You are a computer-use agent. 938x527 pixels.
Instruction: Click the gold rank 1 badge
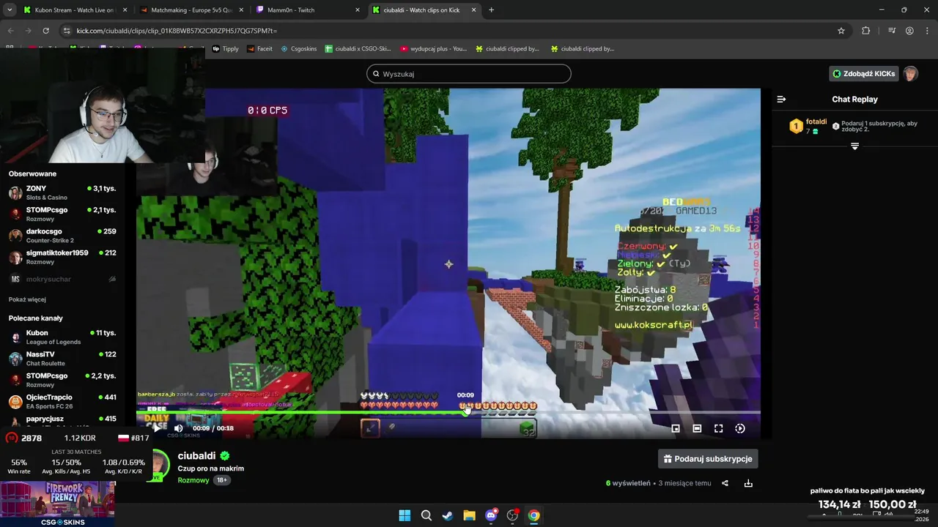click(x=796, y=126)
